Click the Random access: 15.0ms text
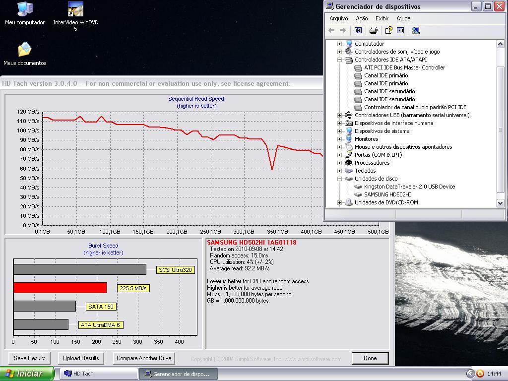 point(239,255)
